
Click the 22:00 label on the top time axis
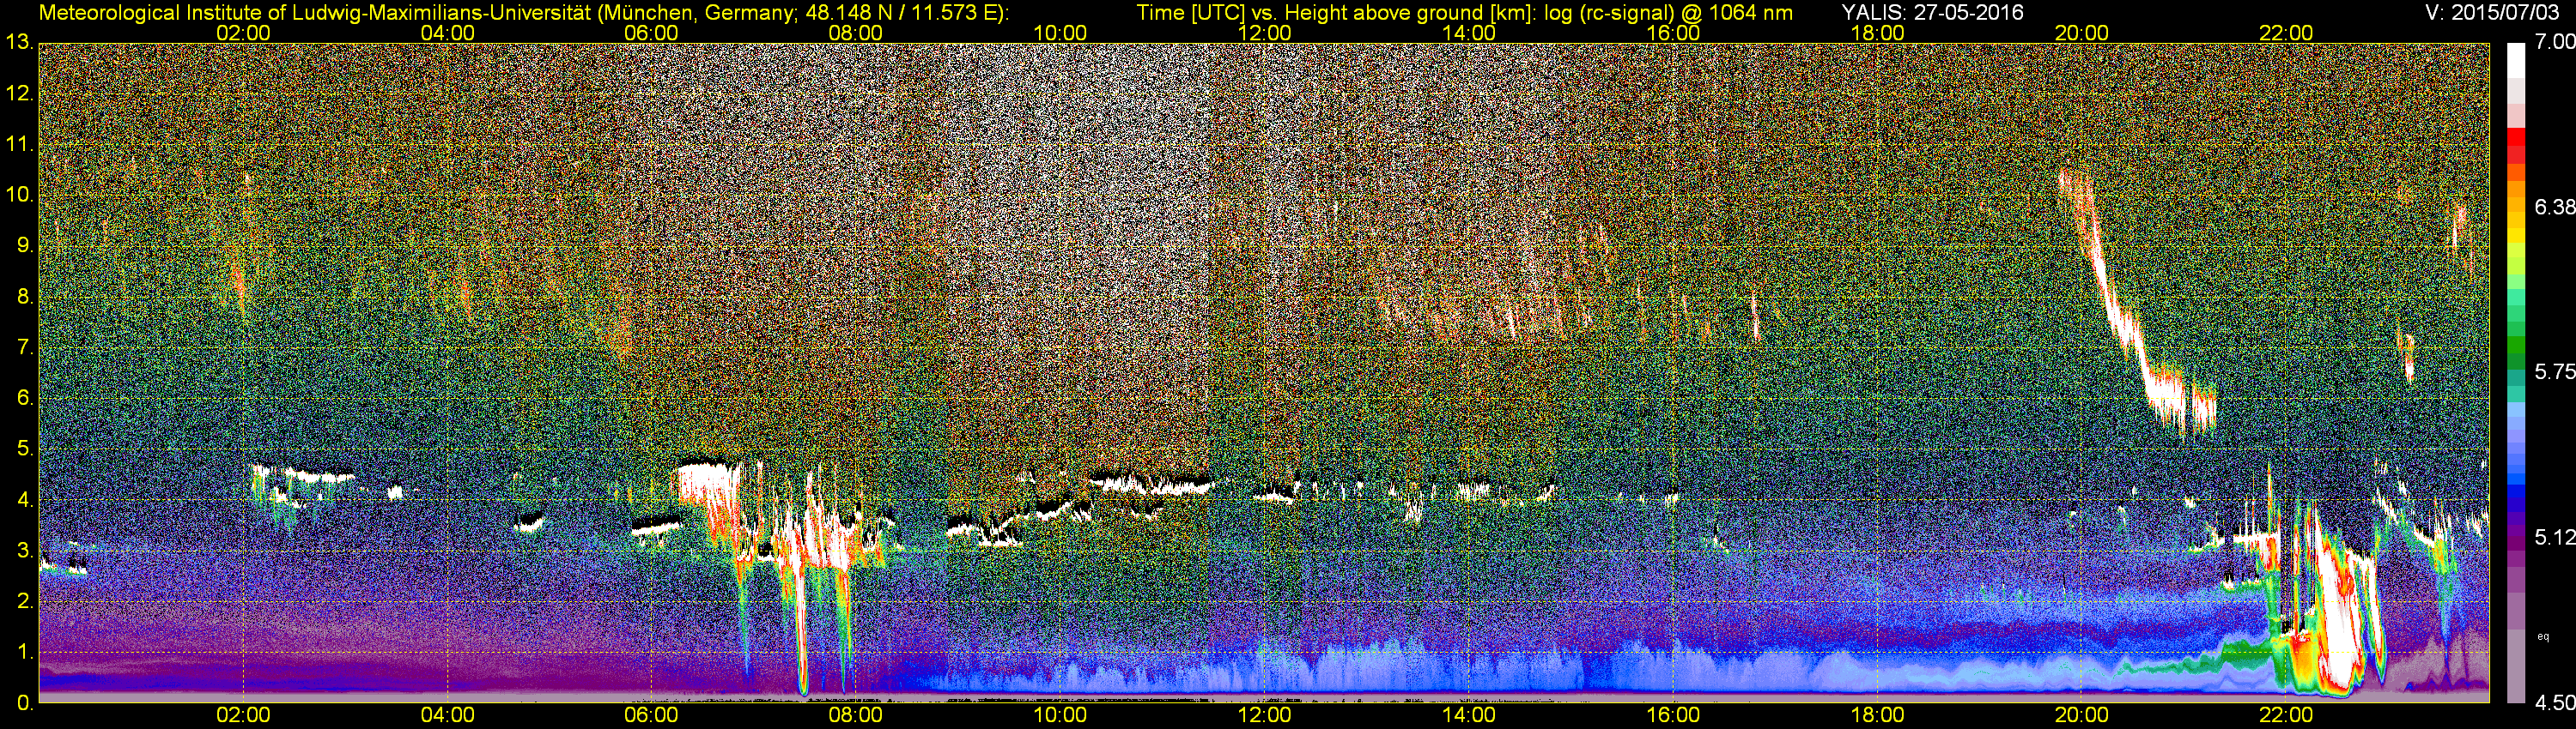pyautogui.click(x=2286, y=33)
